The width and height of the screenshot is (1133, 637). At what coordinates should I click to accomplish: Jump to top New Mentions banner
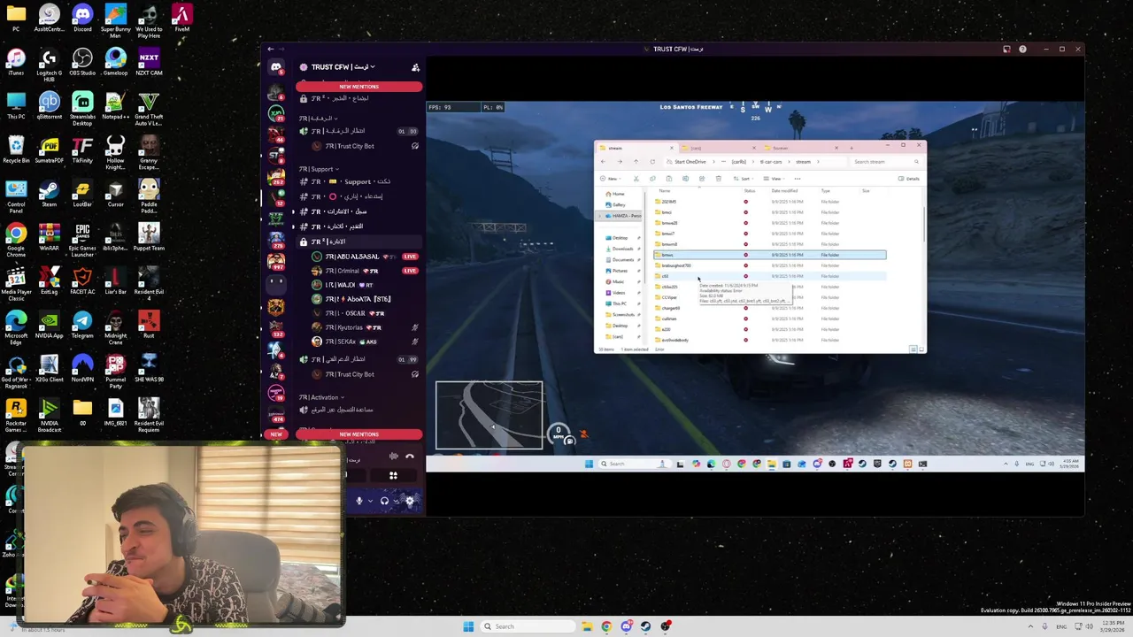click(358, 87)
